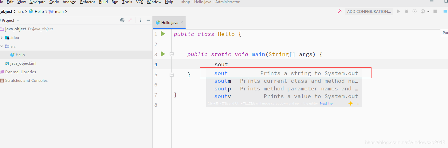Image resolution: width=448 pixels, height=148 pixels.
Task: Choose soutv completion suggestion
Action: 284,96
